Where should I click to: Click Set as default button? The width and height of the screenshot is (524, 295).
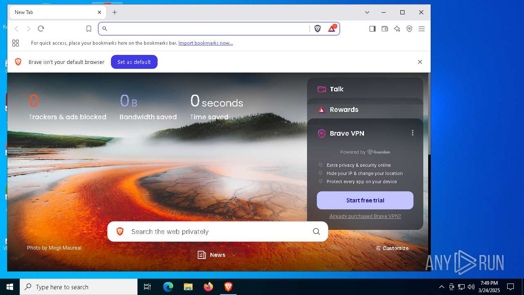click(x=134, y=62)
